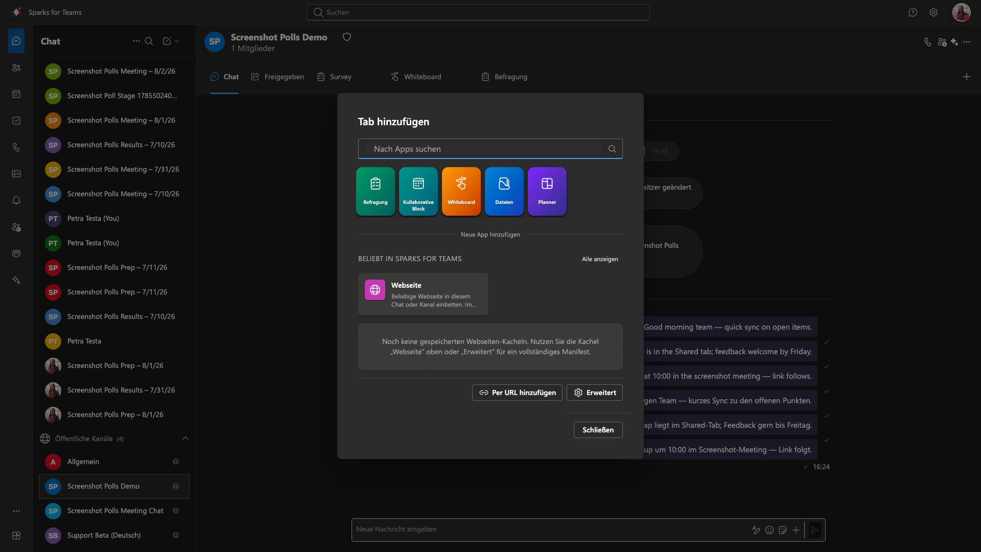The image size is (981, 552).
Task: Open the AI sparkle icon in left rail
Action: [16, 280]
